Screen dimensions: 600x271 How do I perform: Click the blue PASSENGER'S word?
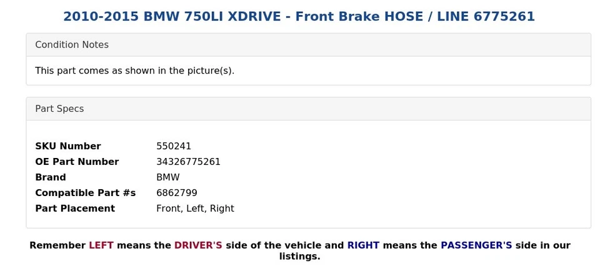pos(476,245)
